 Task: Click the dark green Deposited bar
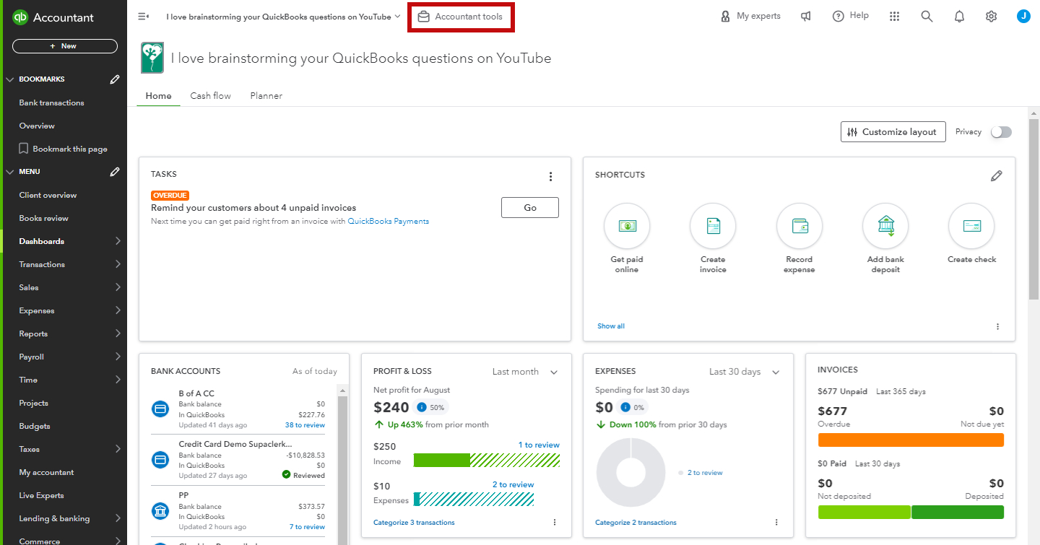pyautogui.click(x=958, y=512)
